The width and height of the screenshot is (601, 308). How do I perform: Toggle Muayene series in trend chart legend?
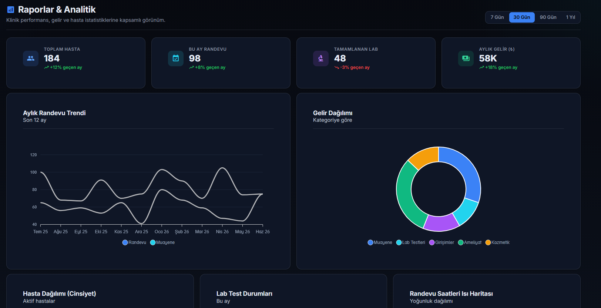[162, 242]
